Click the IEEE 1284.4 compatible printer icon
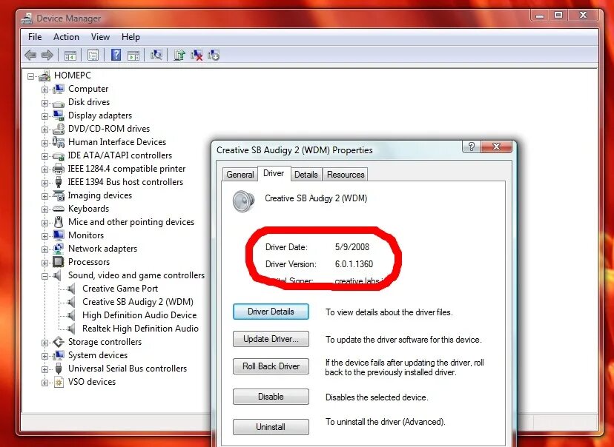614x447 pixels. tap(59, 169)
